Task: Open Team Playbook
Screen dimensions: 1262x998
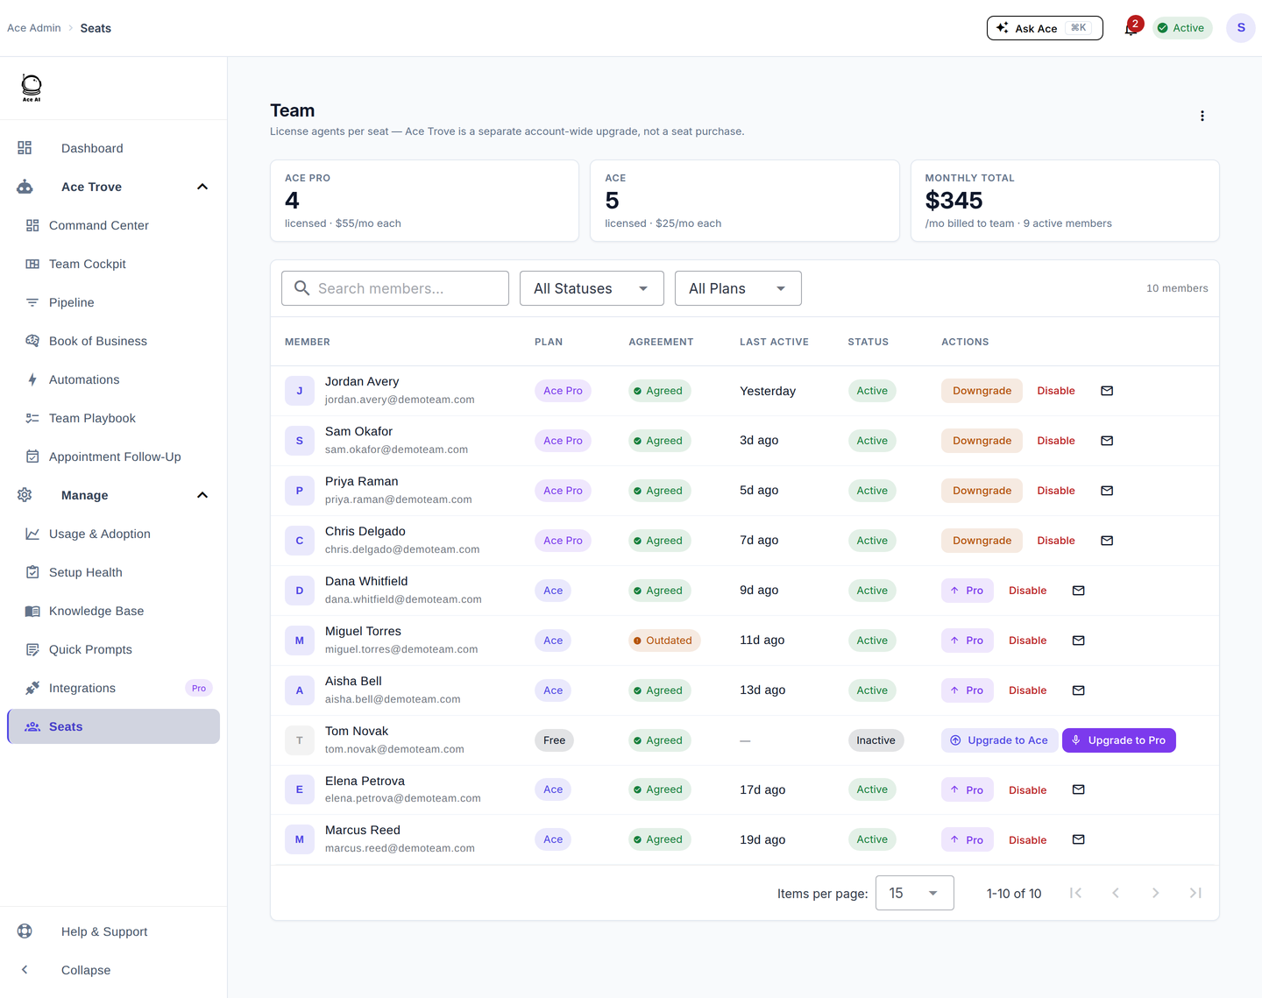Action: tap(113, 418)
